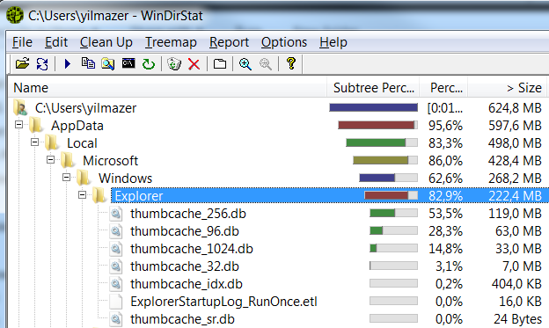Click the thumbcache_96.db file icon
This screenshot has width=549, height=328.
point(116,231)
